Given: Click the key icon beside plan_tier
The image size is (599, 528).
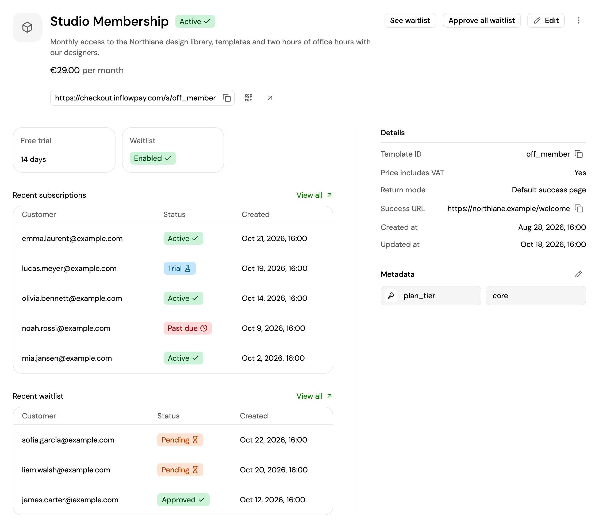Looking at the screenshot, I should pos(391,296).
